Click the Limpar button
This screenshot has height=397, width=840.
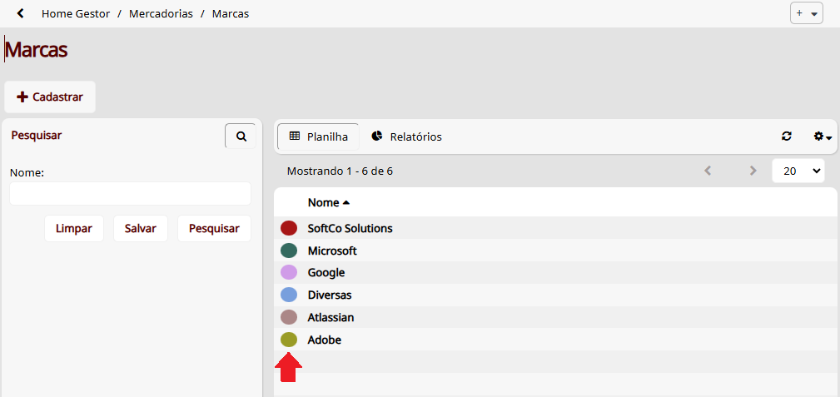click(x=74, y=229)
